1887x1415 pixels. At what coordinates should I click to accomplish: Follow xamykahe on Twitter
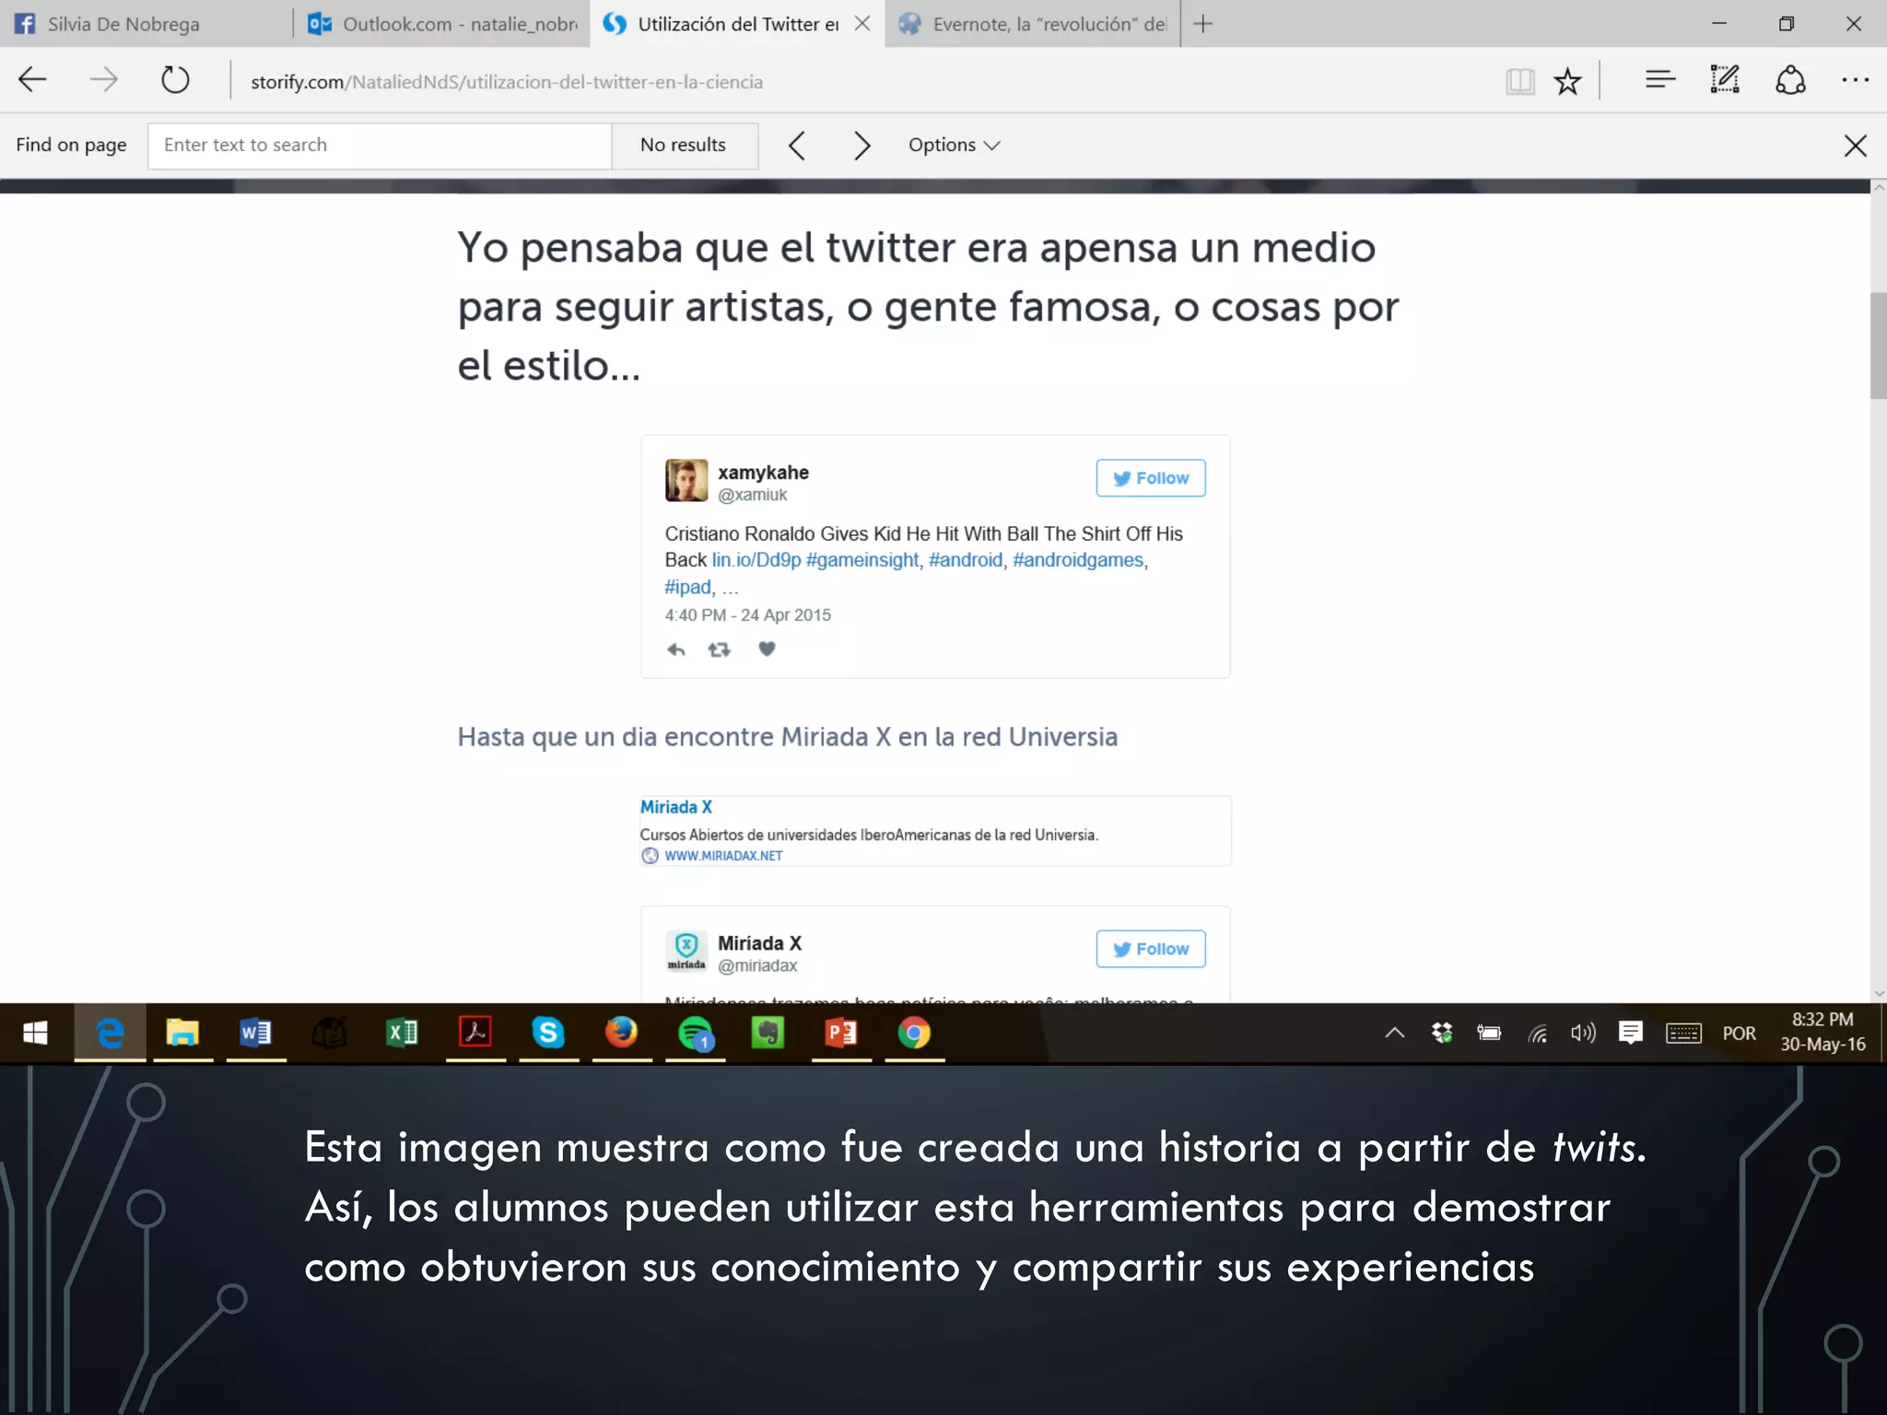1150,478
